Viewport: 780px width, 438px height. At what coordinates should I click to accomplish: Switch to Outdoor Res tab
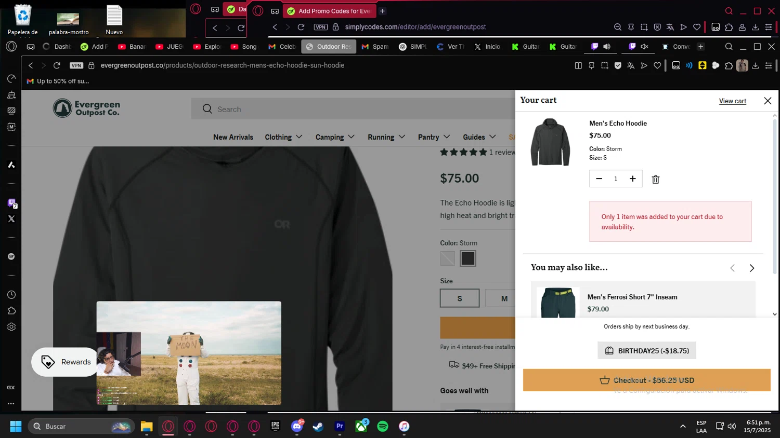329,47
